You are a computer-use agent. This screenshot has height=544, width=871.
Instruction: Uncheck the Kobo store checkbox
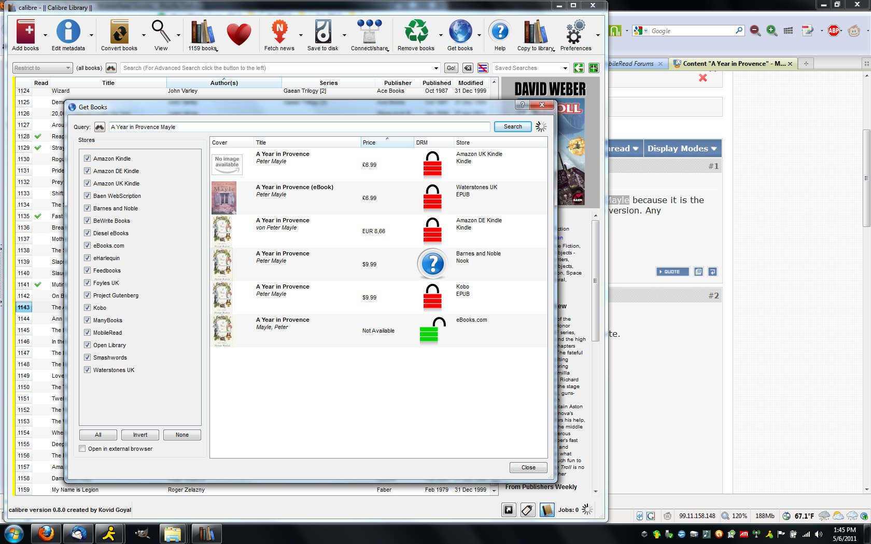[87, 308]
